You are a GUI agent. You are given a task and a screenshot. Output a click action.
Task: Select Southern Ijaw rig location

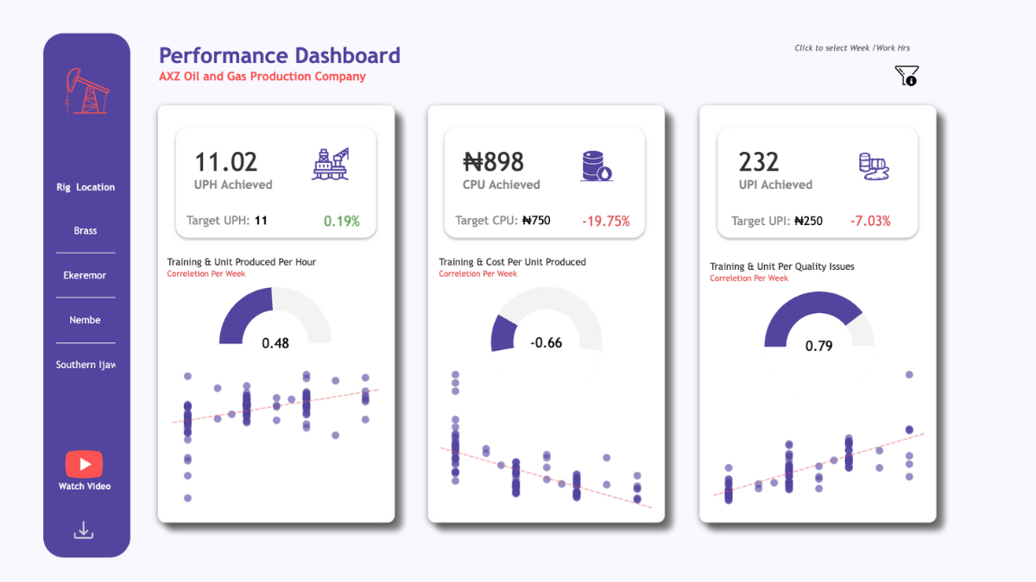pyautogui.click(x=85, y=365)
